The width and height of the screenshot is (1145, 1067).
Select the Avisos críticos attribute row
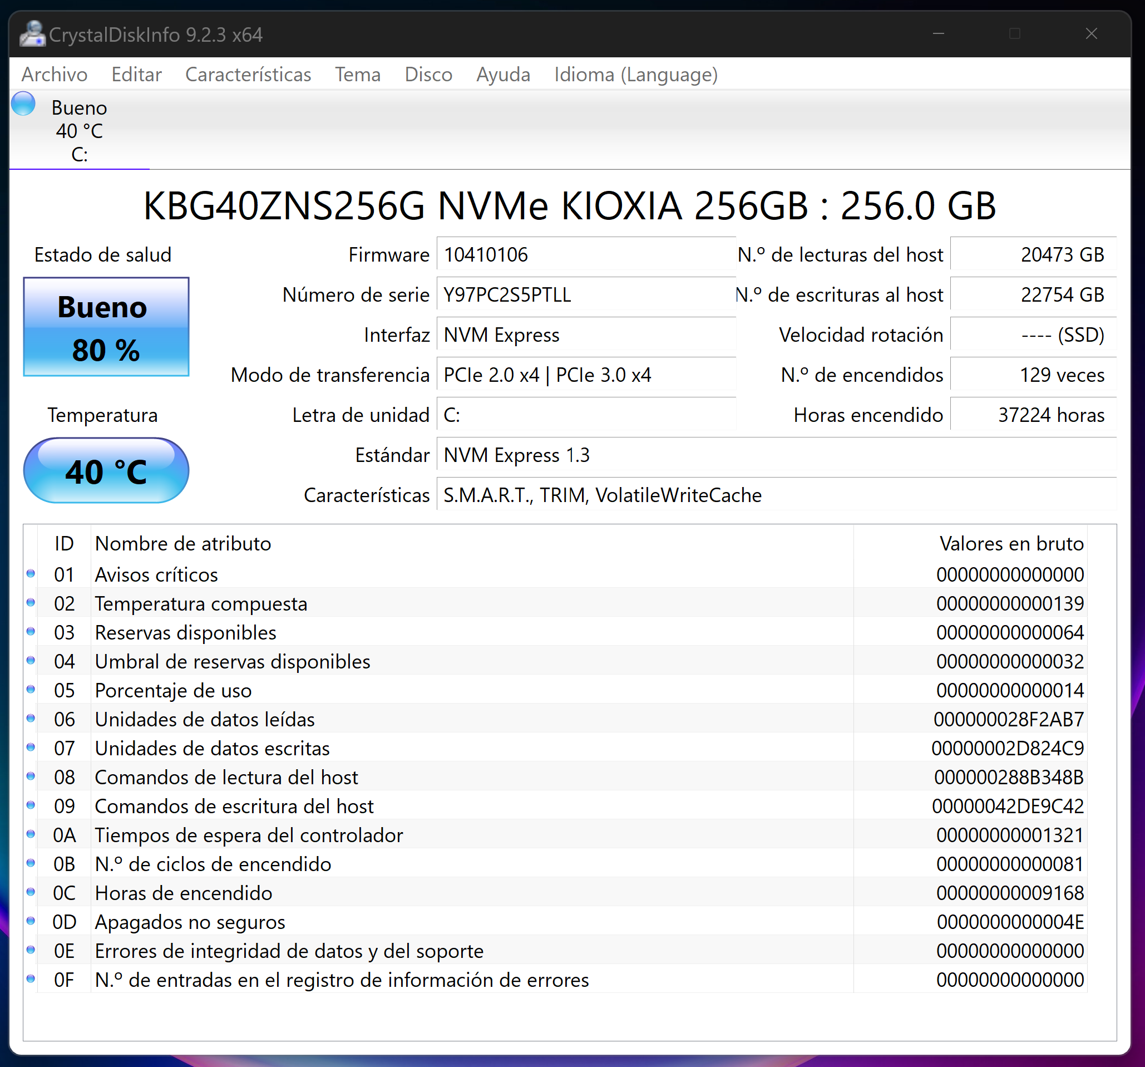(x=556, y=574)
